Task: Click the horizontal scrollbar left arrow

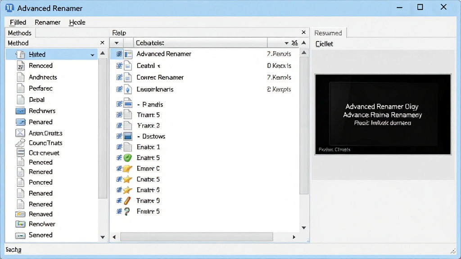Action: (x=114, y=237)
